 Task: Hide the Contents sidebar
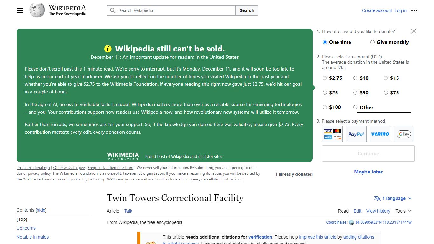point(41,210)
